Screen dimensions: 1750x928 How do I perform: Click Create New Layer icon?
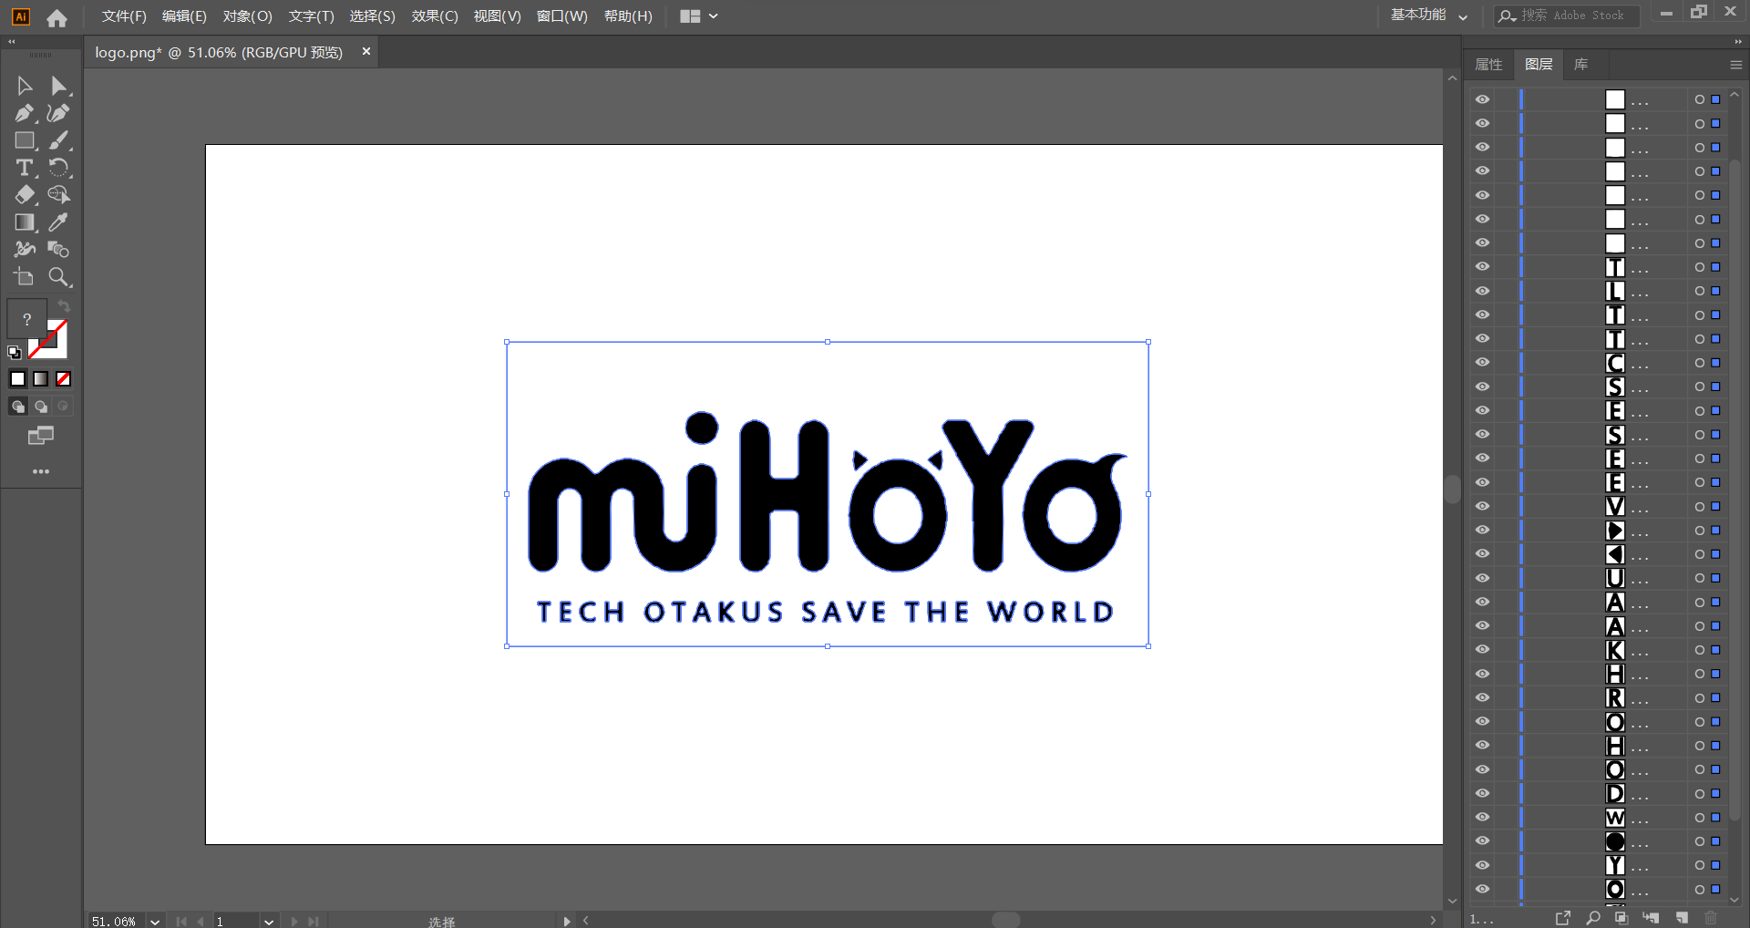point(1682,917)
